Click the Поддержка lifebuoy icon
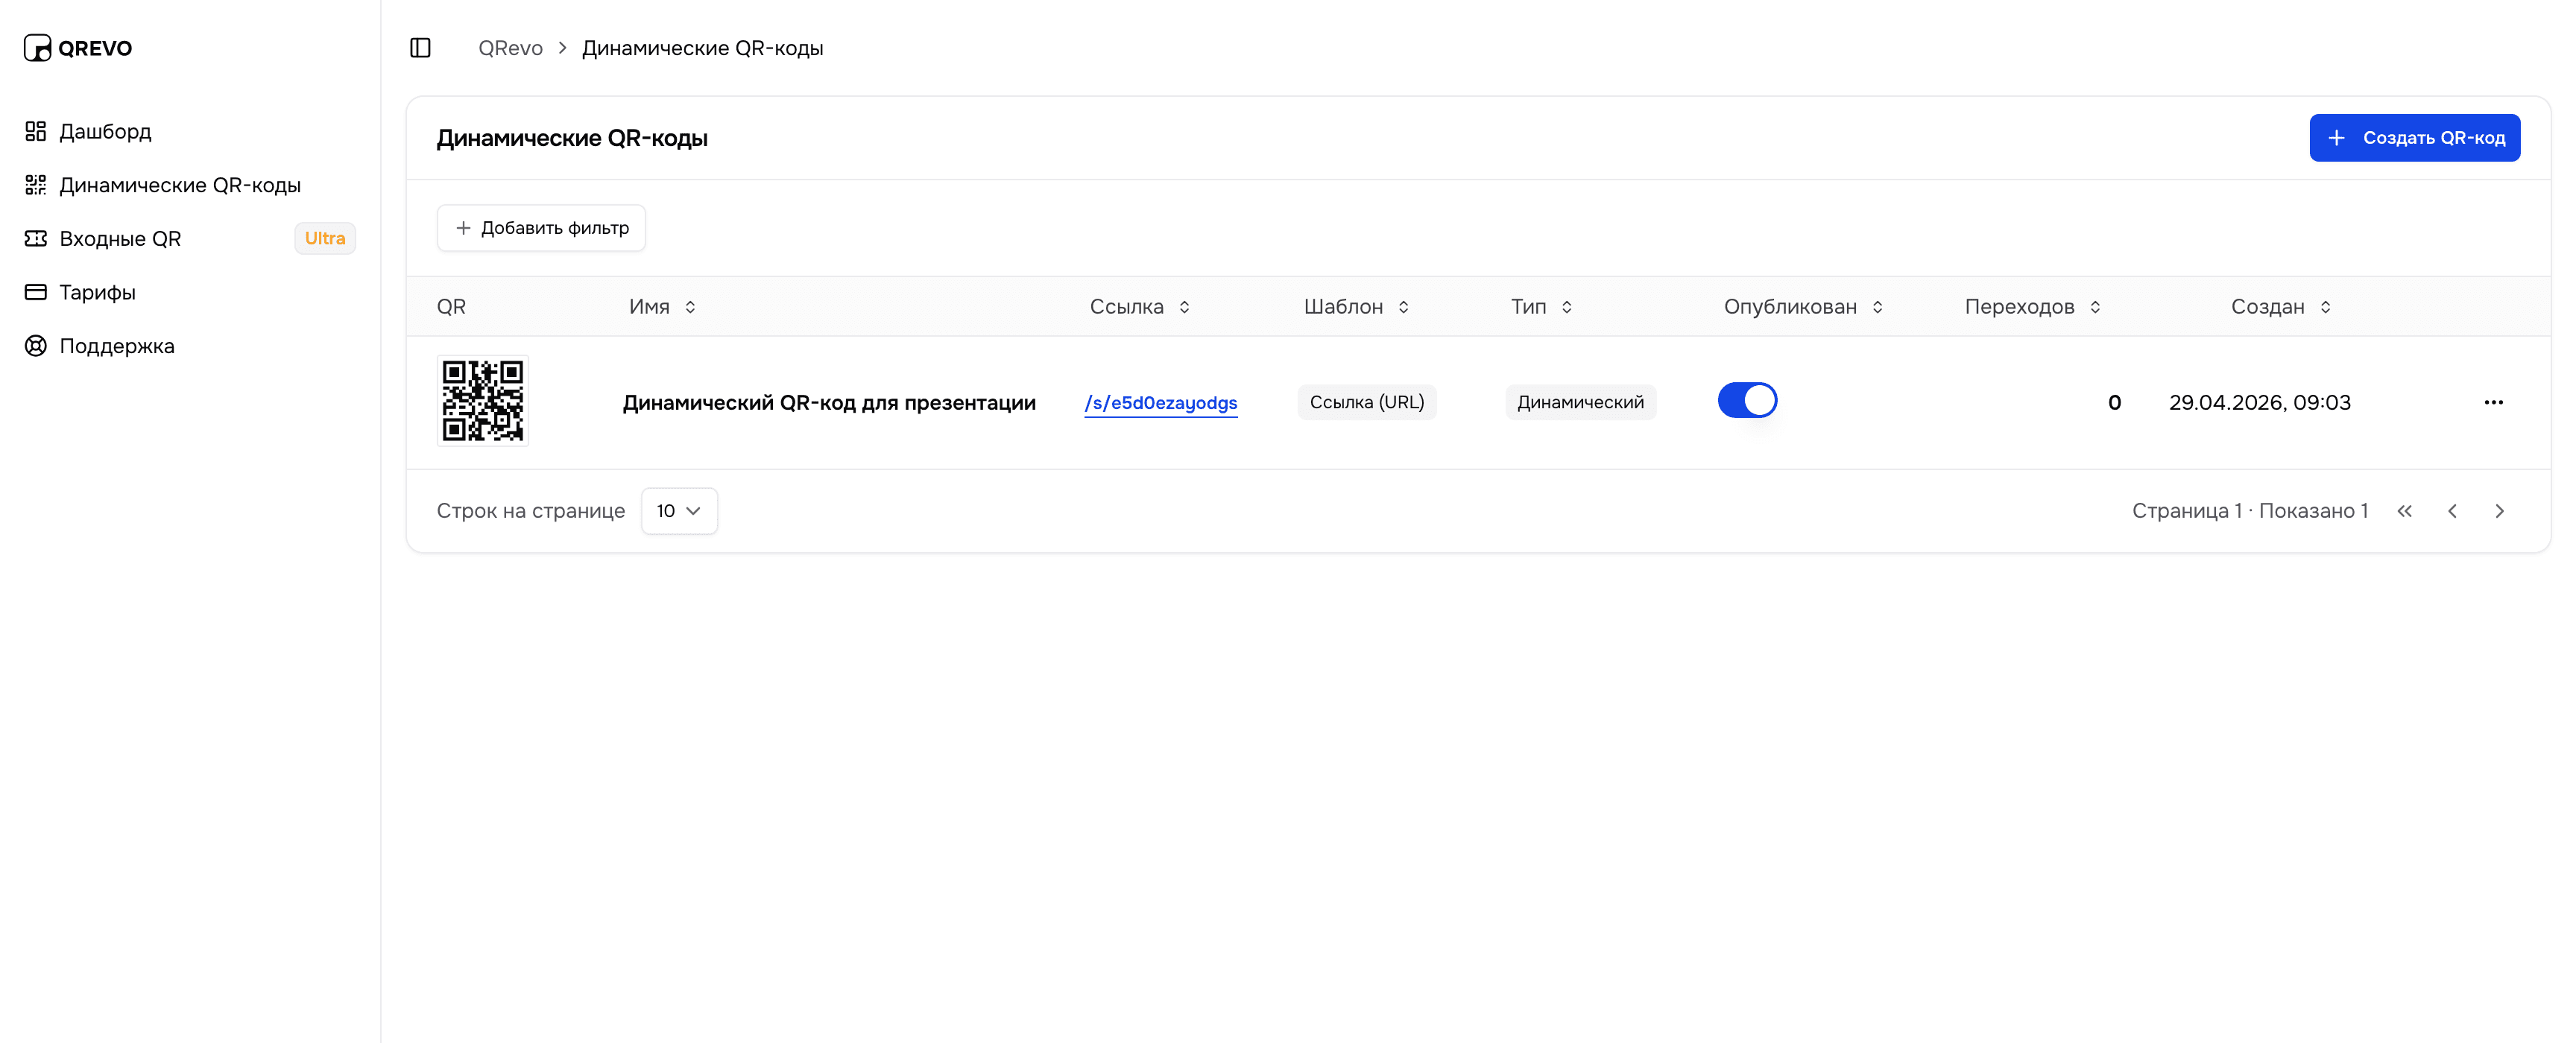The image size is (2576, 1043). [36, 346]
